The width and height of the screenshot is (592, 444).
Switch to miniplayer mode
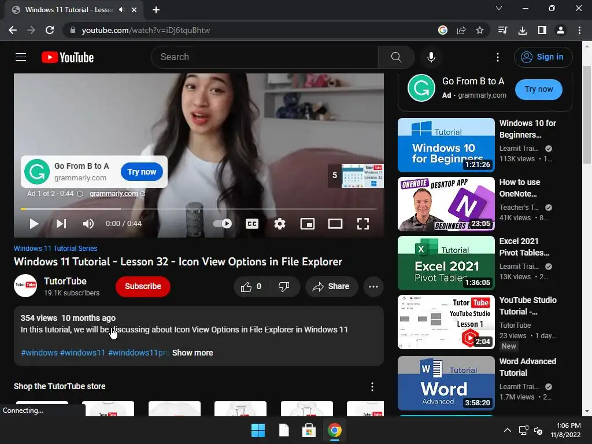[308, 224]
